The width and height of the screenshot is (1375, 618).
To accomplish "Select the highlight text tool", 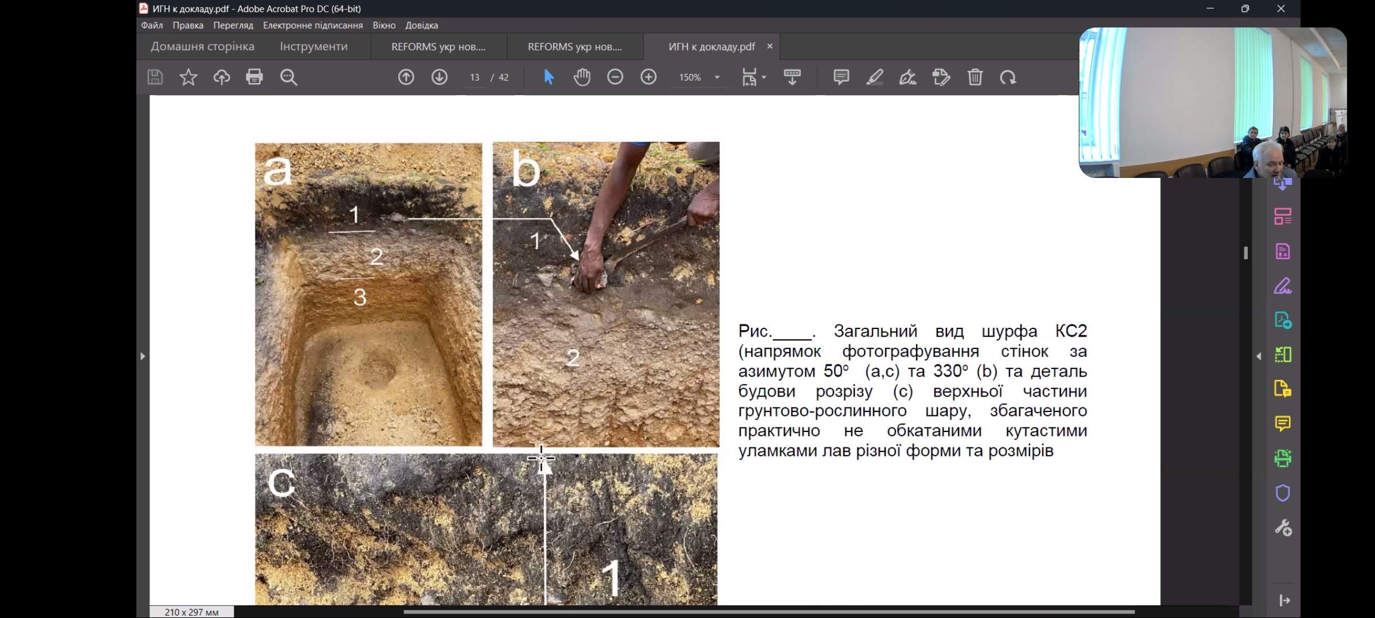I will point(874,77).
